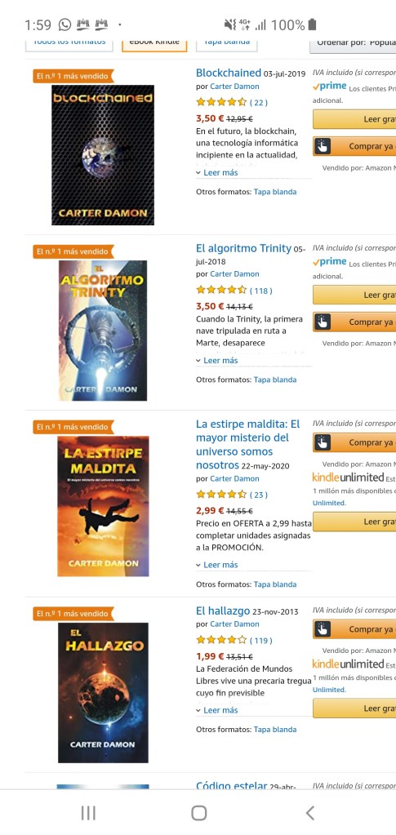The height and width of the screenshot is (835, 396).
Task: Switch to the Tapa blanda format tab
Action: [x=227, y=43]
